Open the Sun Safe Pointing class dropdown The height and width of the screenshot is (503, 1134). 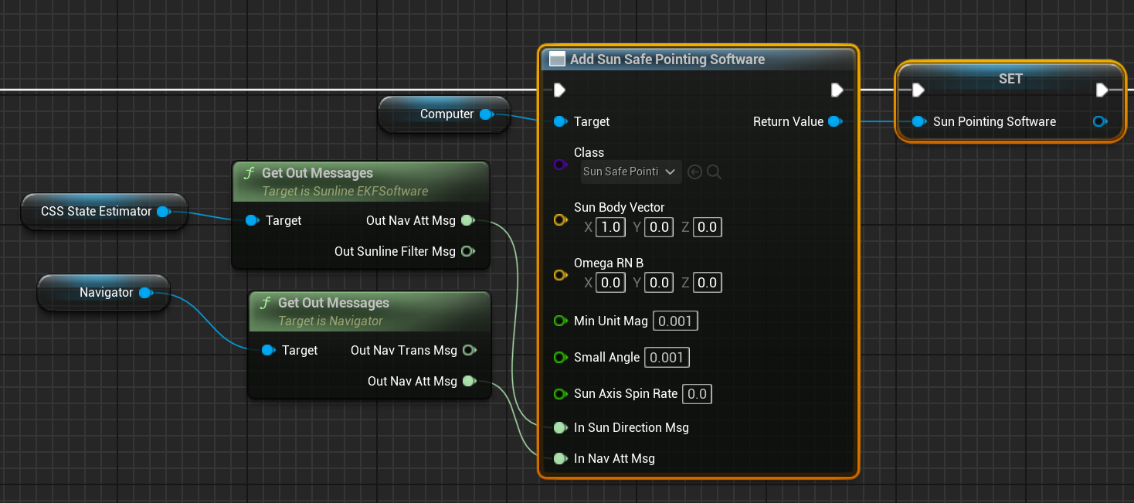(x=630, y=172)
